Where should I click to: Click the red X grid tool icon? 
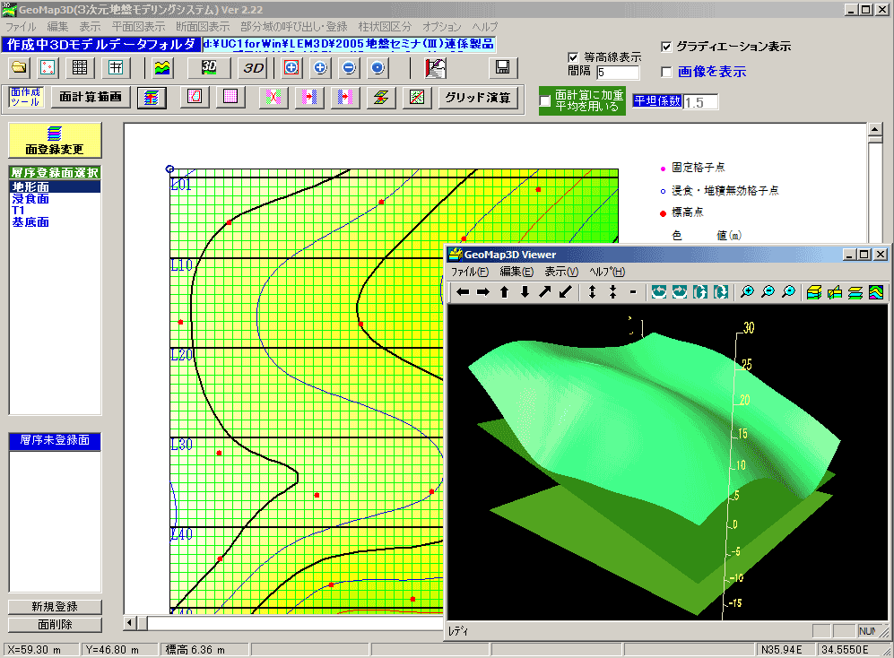click(x=273, y=97)
